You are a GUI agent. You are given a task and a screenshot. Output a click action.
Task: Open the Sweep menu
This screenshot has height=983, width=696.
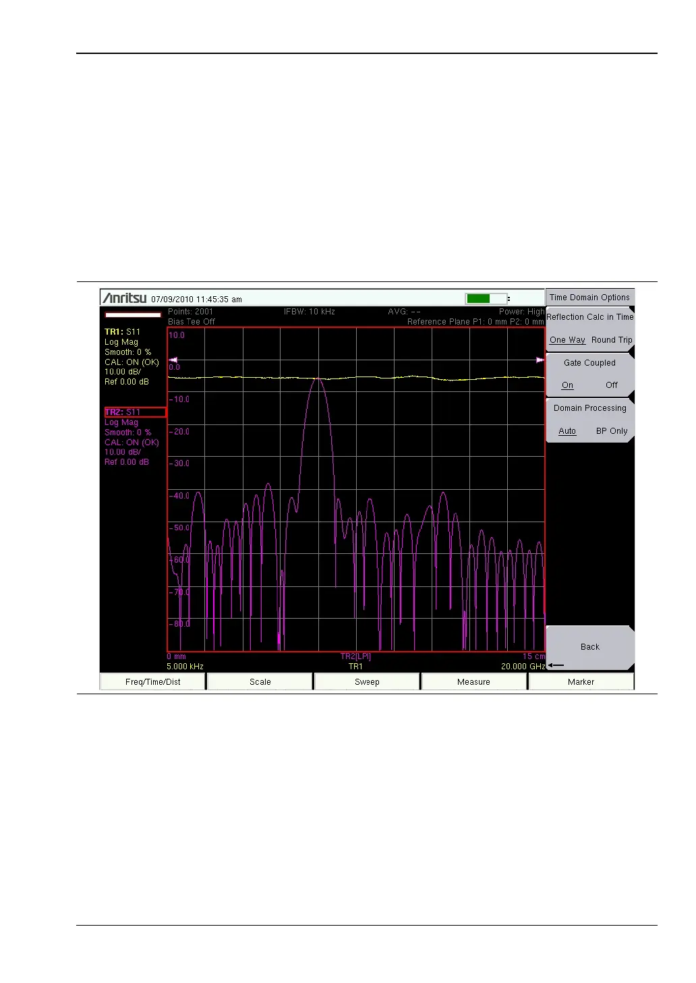pos(367,682)
